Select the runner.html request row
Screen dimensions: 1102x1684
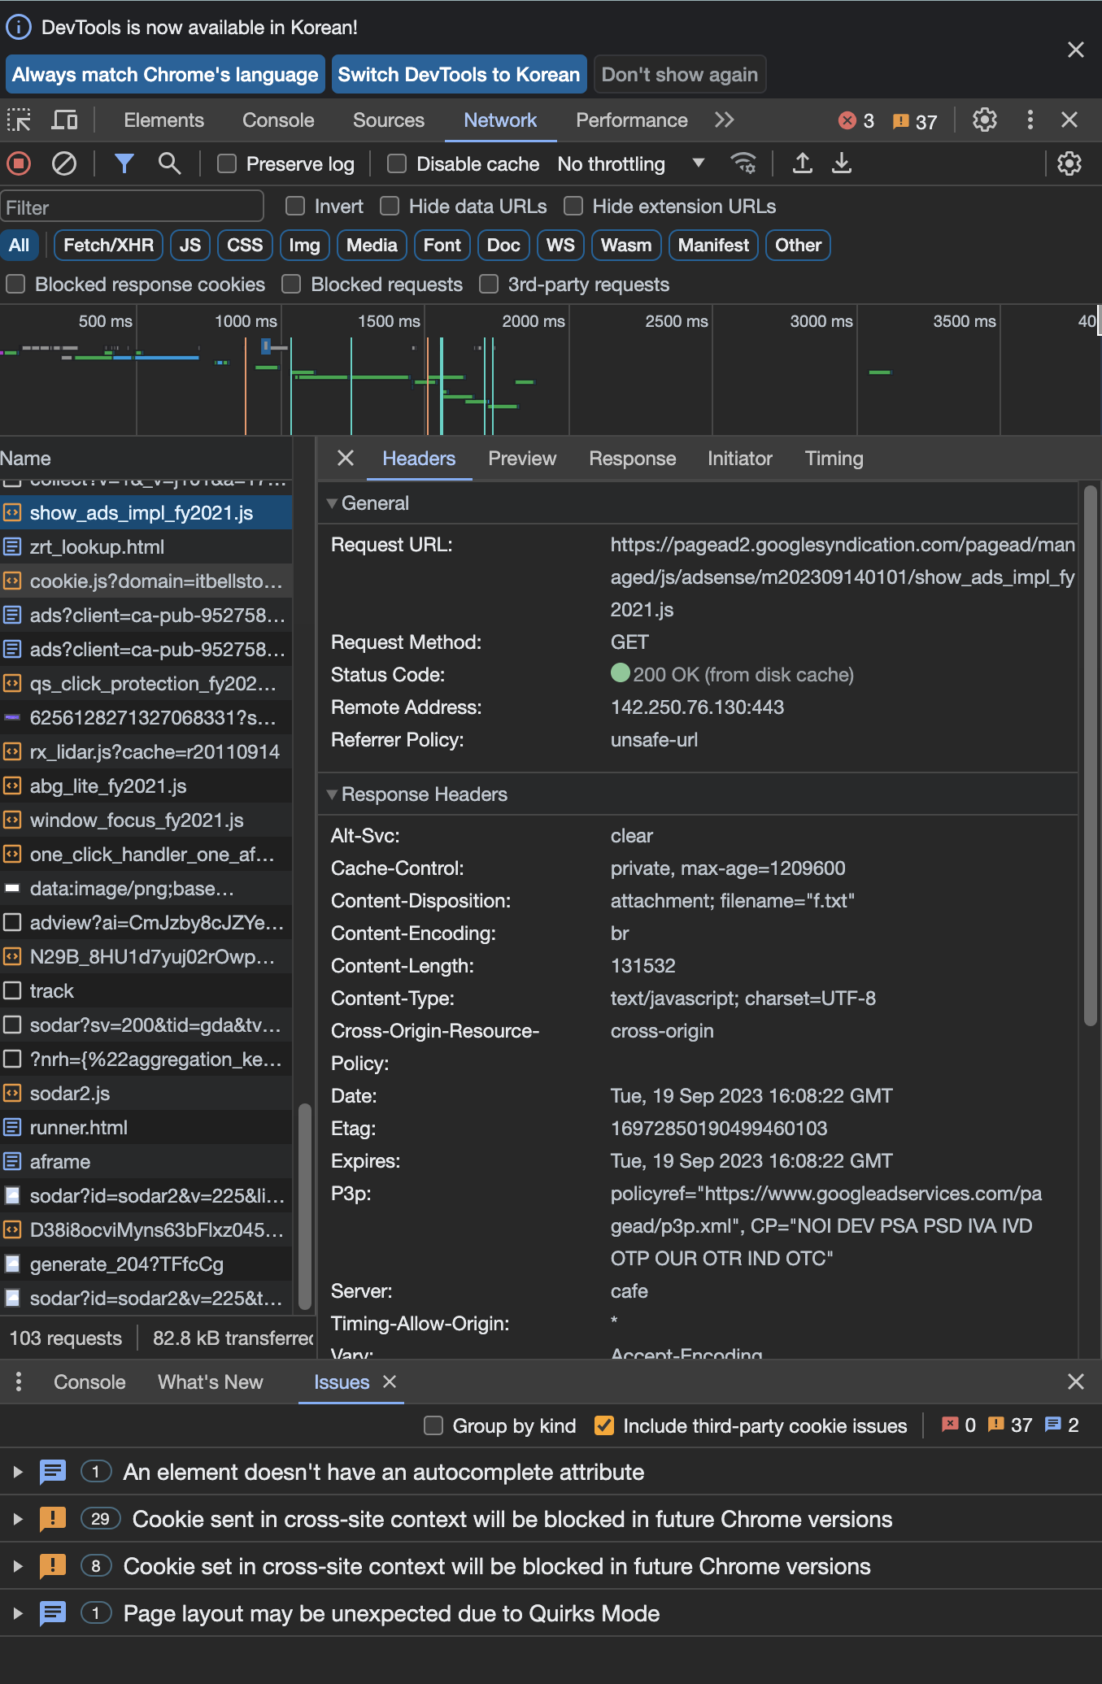click(x=146, y=1128)
